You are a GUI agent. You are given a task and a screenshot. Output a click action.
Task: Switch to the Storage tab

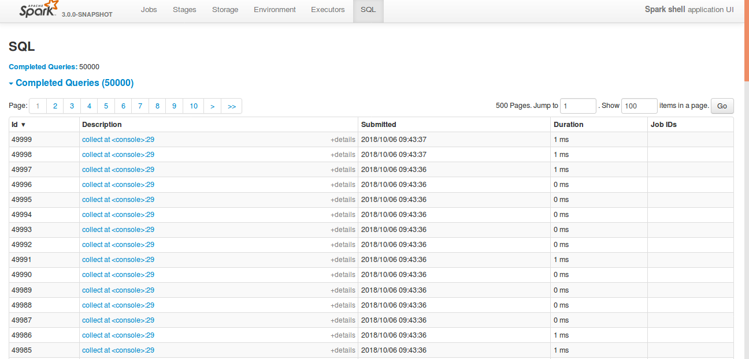click(x=225, y=10)
